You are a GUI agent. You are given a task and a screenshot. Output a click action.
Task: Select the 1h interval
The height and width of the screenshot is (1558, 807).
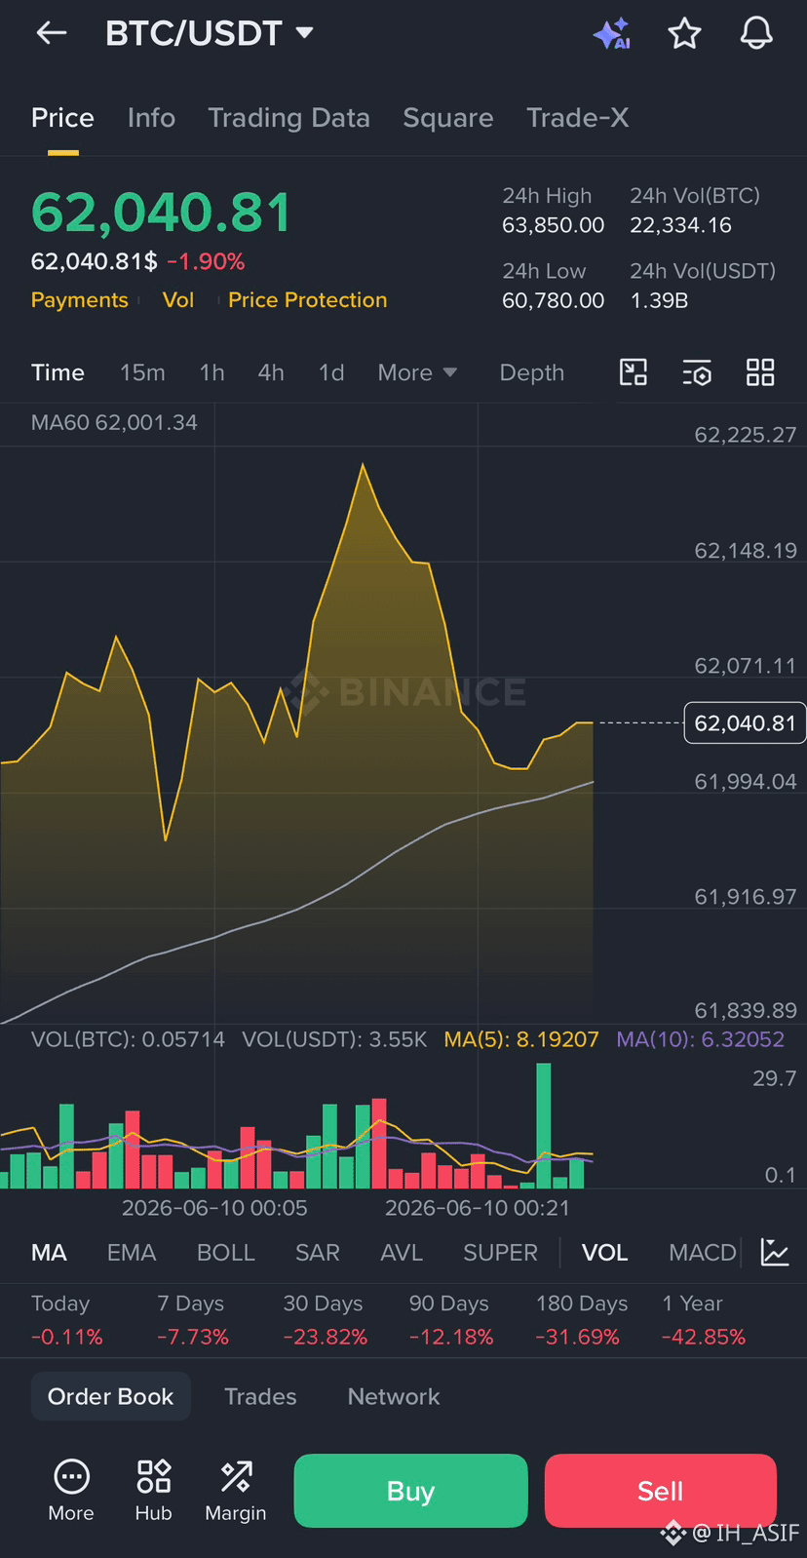tap(211, 372)
